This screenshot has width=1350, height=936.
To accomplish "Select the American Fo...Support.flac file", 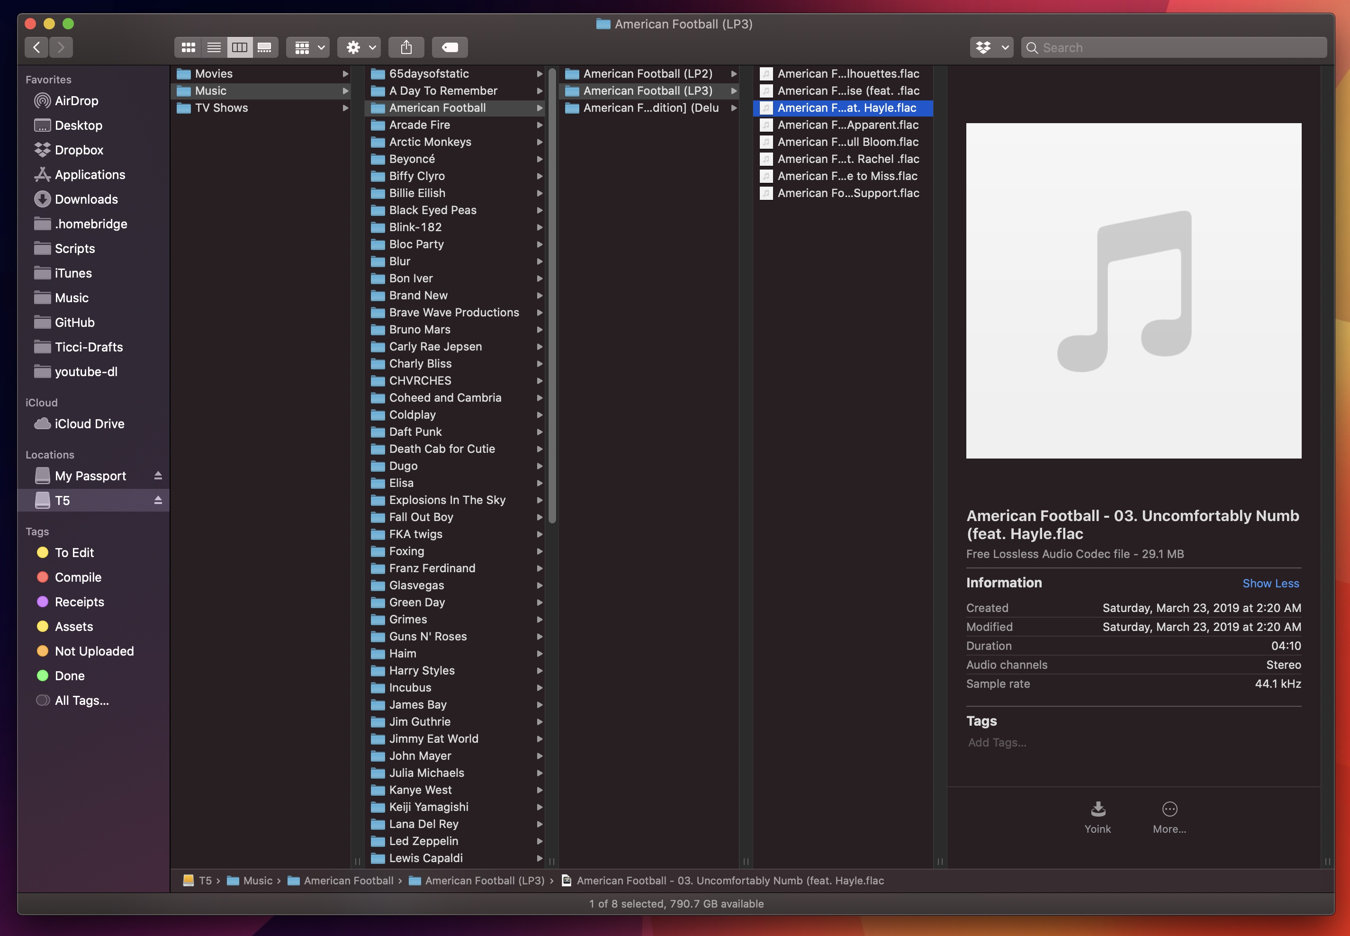I will pyautogui.click(x=843, y=194).
